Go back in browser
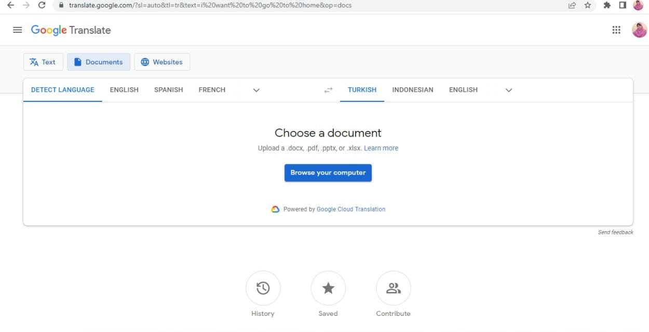649x332 pixels. point(10,5)
